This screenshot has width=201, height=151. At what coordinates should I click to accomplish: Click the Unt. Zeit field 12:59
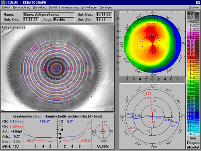104,19
